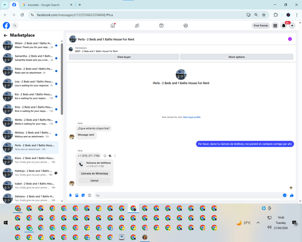Viewport: 302px width, 242px height.
Task: Click the address bar URL
Action: coord(75,15)
